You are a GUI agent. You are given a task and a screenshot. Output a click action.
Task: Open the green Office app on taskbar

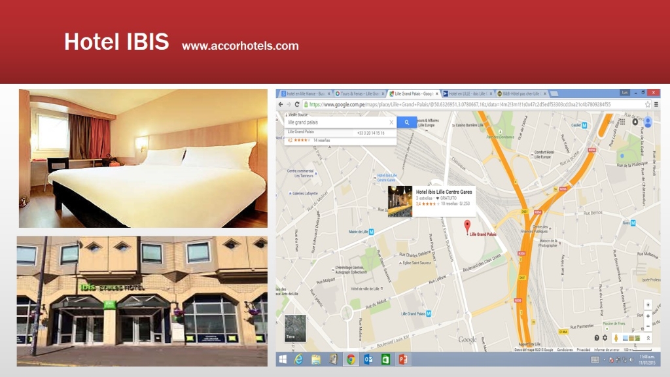[385, 359]
